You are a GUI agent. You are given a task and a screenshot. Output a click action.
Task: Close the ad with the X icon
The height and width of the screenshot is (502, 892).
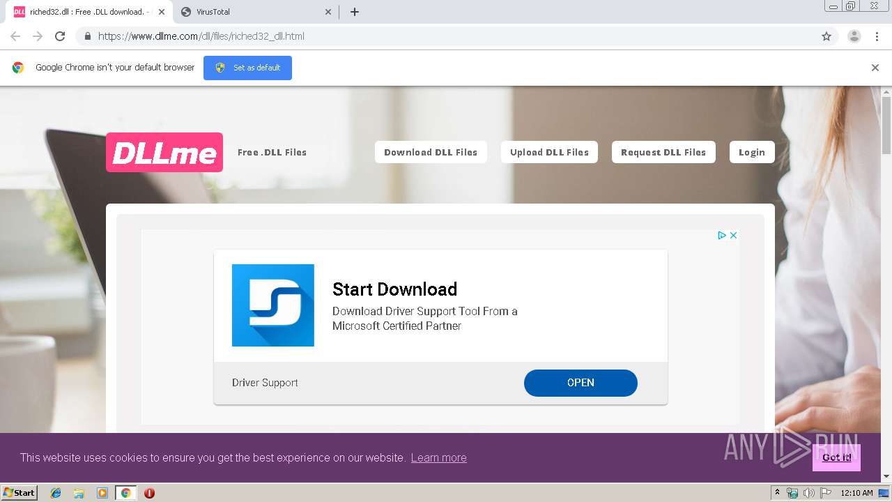coord(733,236)
